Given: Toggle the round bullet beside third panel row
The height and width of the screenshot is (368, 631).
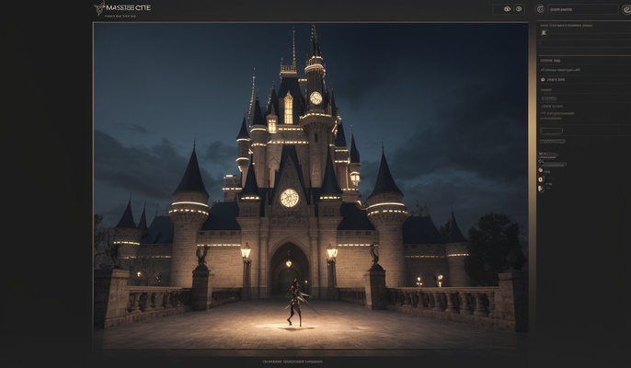Looking at the screenshot, I should (543, 80).
